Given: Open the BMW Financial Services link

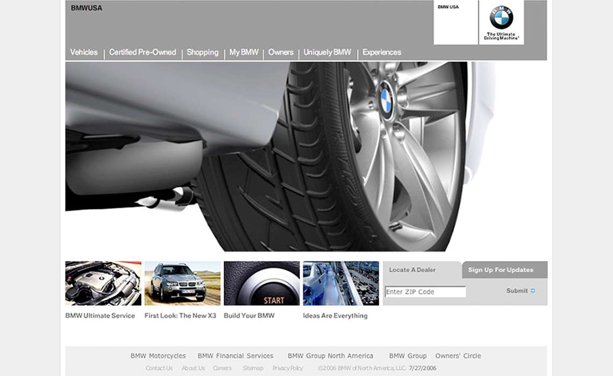Looking at the screenshot, I should (236, 356).
